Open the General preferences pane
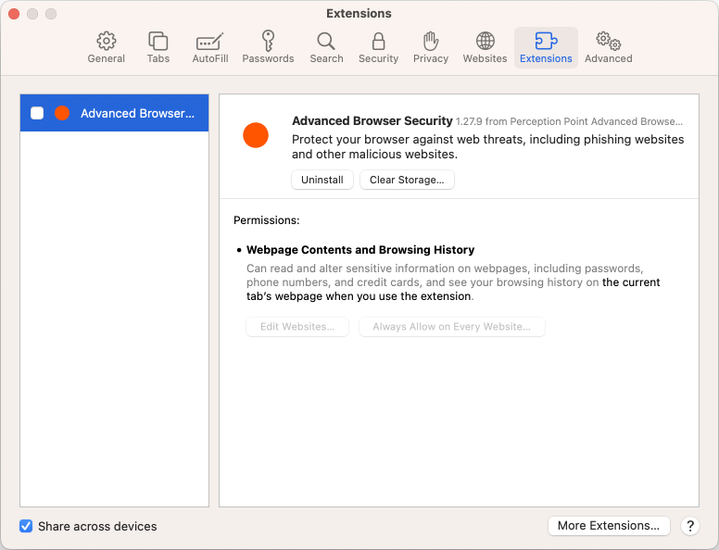719x550 pixels. pyautogui.click(x=106, y=47)
